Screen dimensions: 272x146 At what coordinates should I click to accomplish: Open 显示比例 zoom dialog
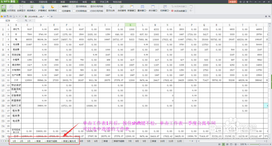[x=110, y=8]
